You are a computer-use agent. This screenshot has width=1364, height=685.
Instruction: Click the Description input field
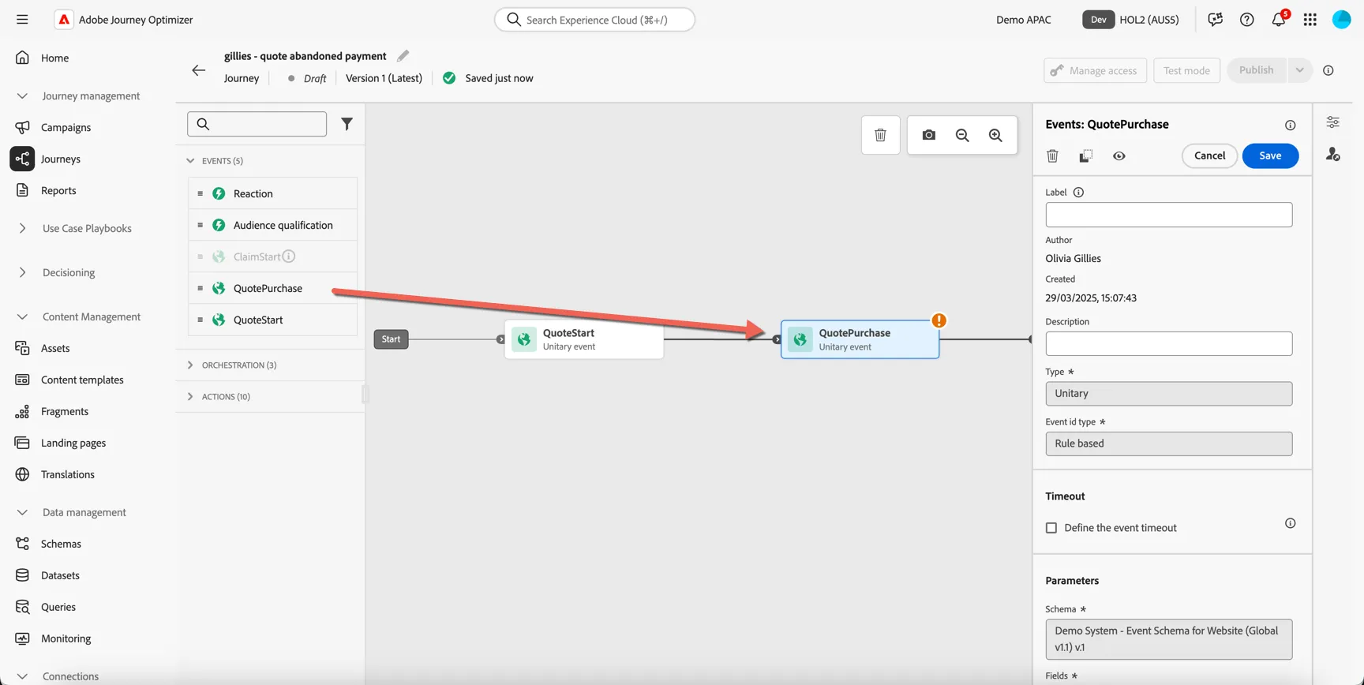click(x=1169, y=343)
